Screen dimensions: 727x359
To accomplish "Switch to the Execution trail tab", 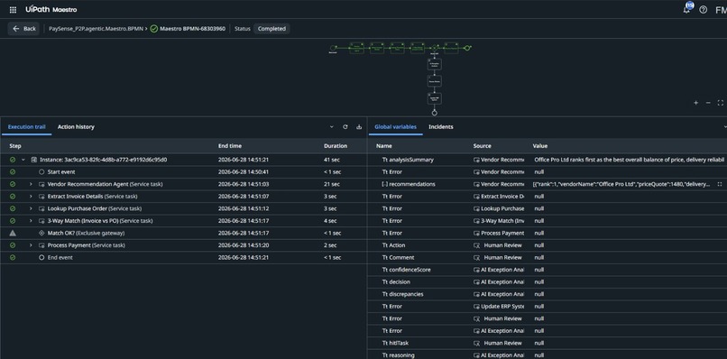I will [26, 126].
